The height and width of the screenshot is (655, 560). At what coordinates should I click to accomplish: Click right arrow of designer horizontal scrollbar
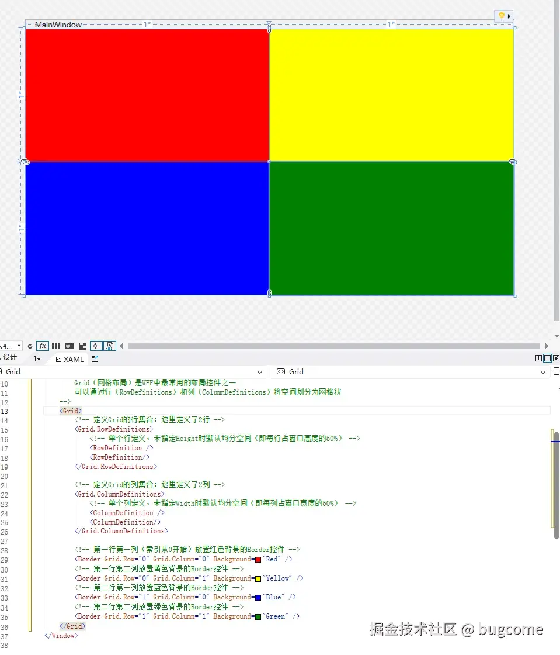coord(547,346)
